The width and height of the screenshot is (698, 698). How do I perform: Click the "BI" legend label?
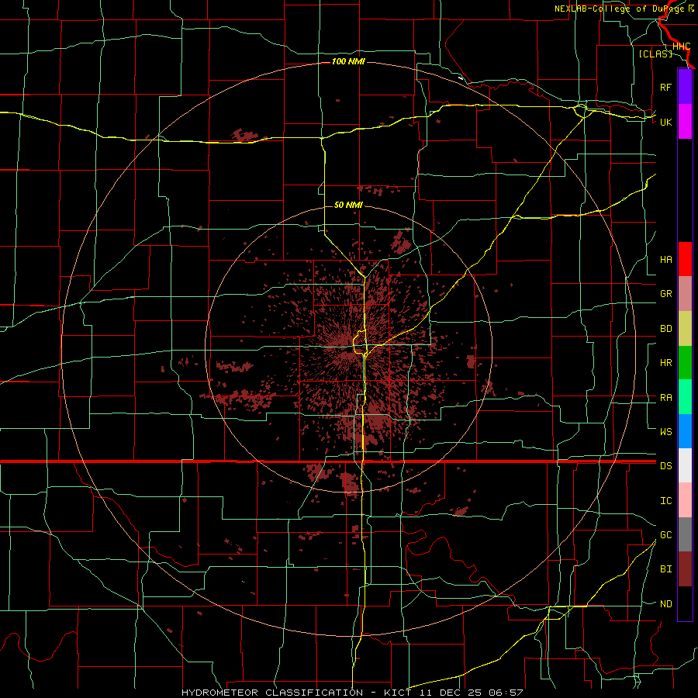coord(665,569)
